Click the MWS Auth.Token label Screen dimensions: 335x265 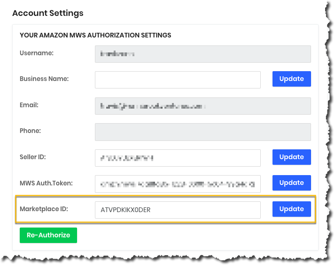point(46,183)
